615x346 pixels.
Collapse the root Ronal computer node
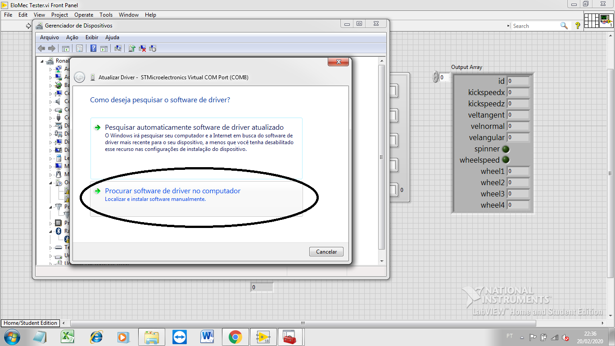pyautogui.click(x=42, y=61)
